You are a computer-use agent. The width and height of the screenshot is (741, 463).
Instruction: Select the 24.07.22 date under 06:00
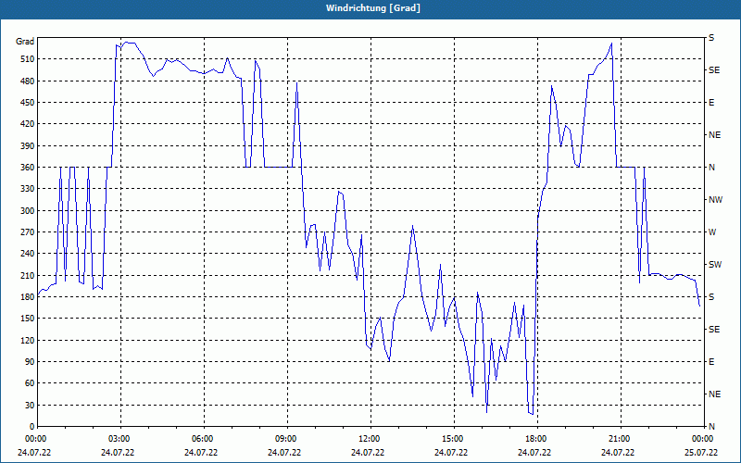(x=201, y=453)
